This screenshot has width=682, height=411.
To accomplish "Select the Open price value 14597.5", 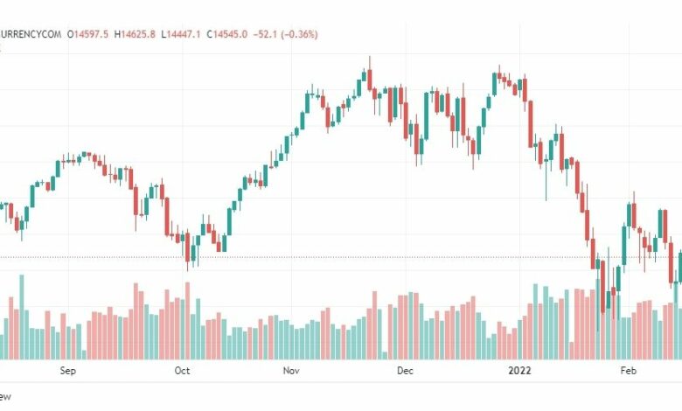I will tap(91, 34).
